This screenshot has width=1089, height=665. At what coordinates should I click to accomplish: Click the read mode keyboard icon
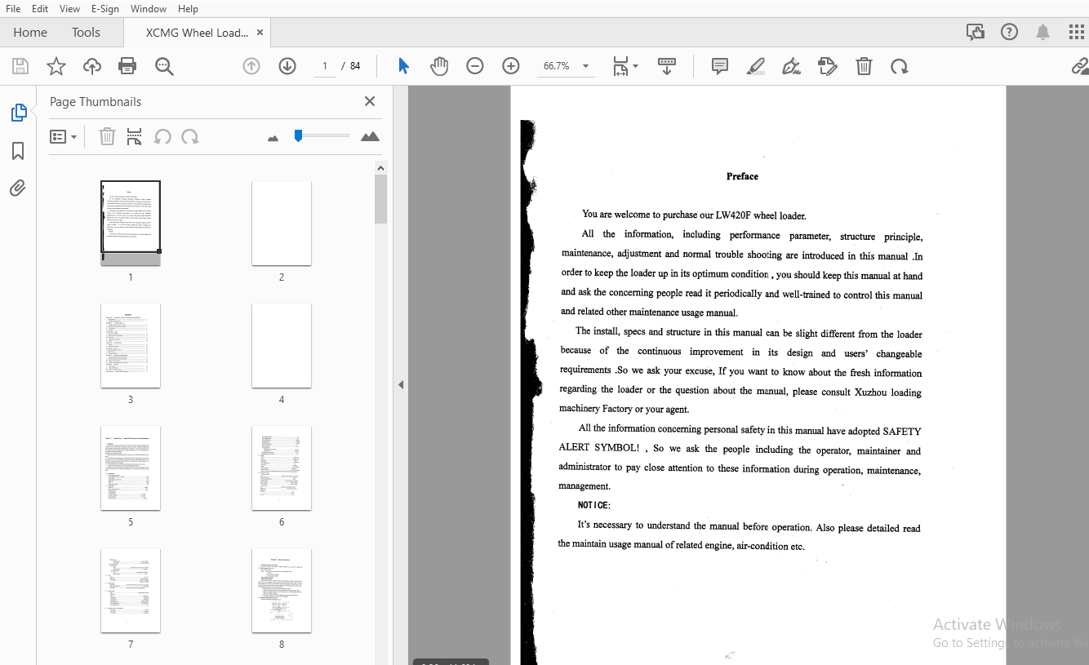point(667,66)
